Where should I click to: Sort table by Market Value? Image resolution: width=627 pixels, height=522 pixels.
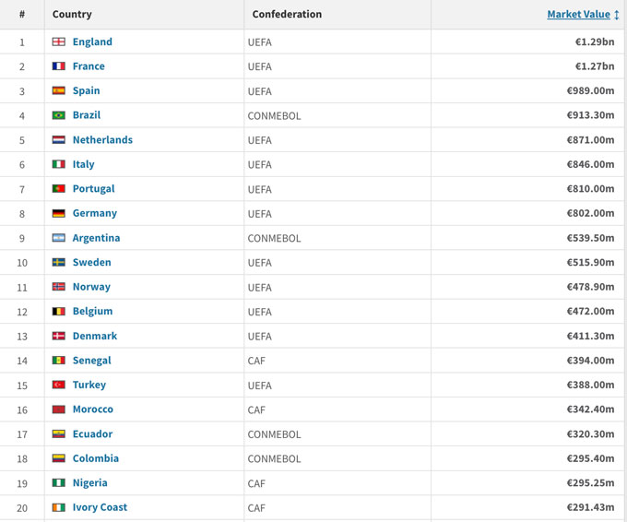coord(578,14)
